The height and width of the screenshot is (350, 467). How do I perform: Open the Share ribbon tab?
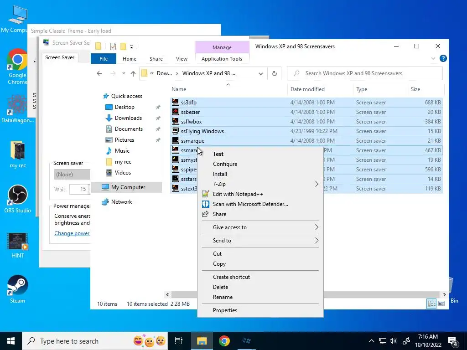(x=156, y=59)
